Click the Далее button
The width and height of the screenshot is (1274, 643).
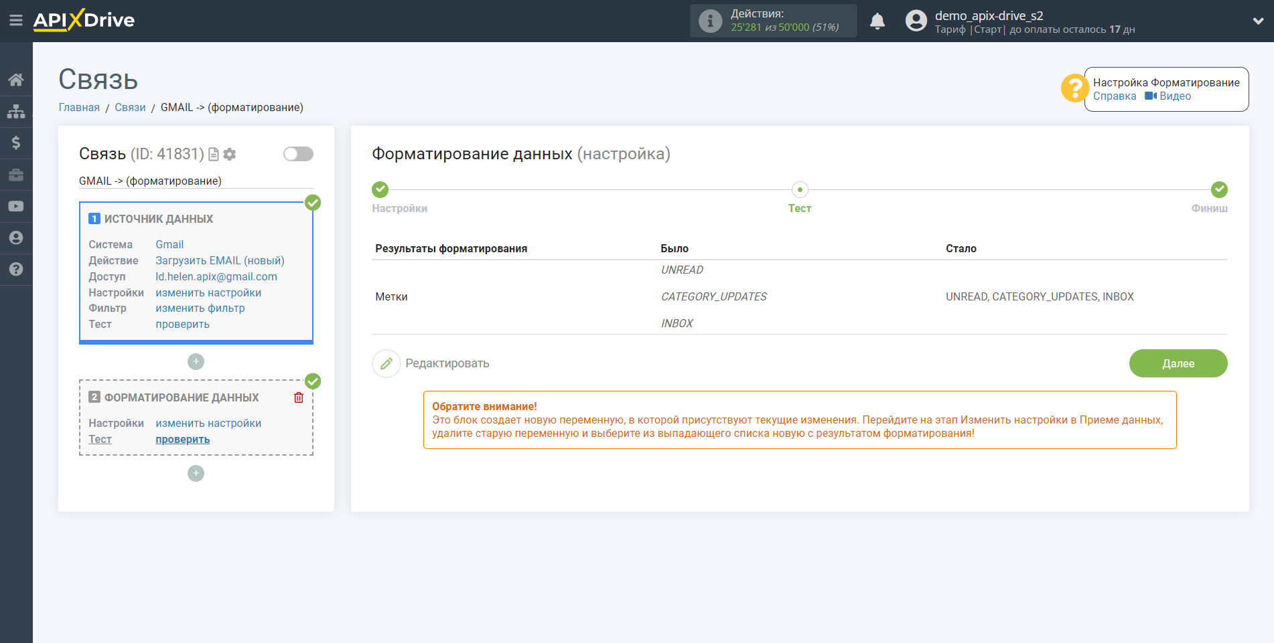[1178, 363]
